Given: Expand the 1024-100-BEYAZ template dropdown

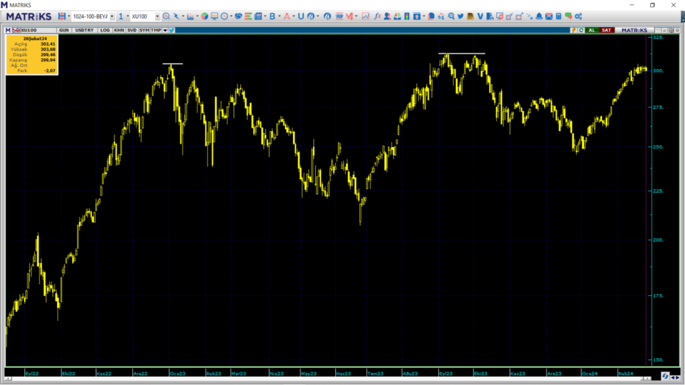Looking at the screenshot, I should point(112,16).
